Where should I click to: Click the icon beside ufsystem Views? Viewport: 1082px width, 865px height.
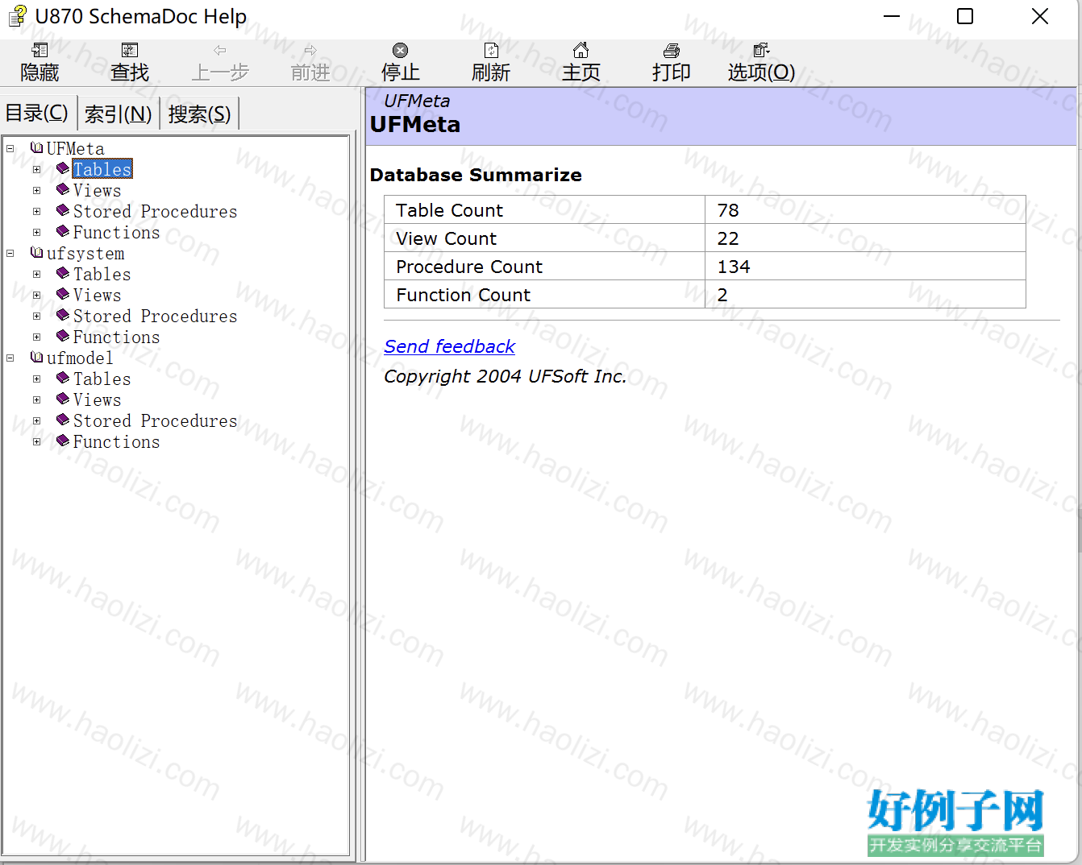click(63, 295)
